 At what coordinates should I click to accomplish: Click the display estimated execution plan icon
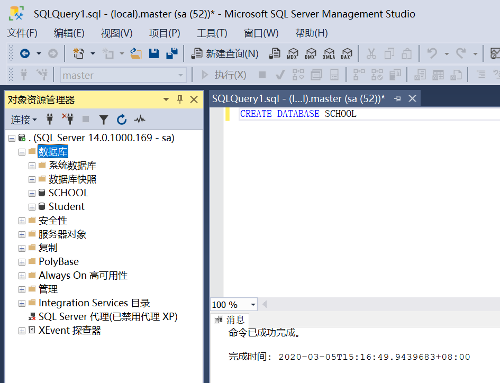[298, 75]
